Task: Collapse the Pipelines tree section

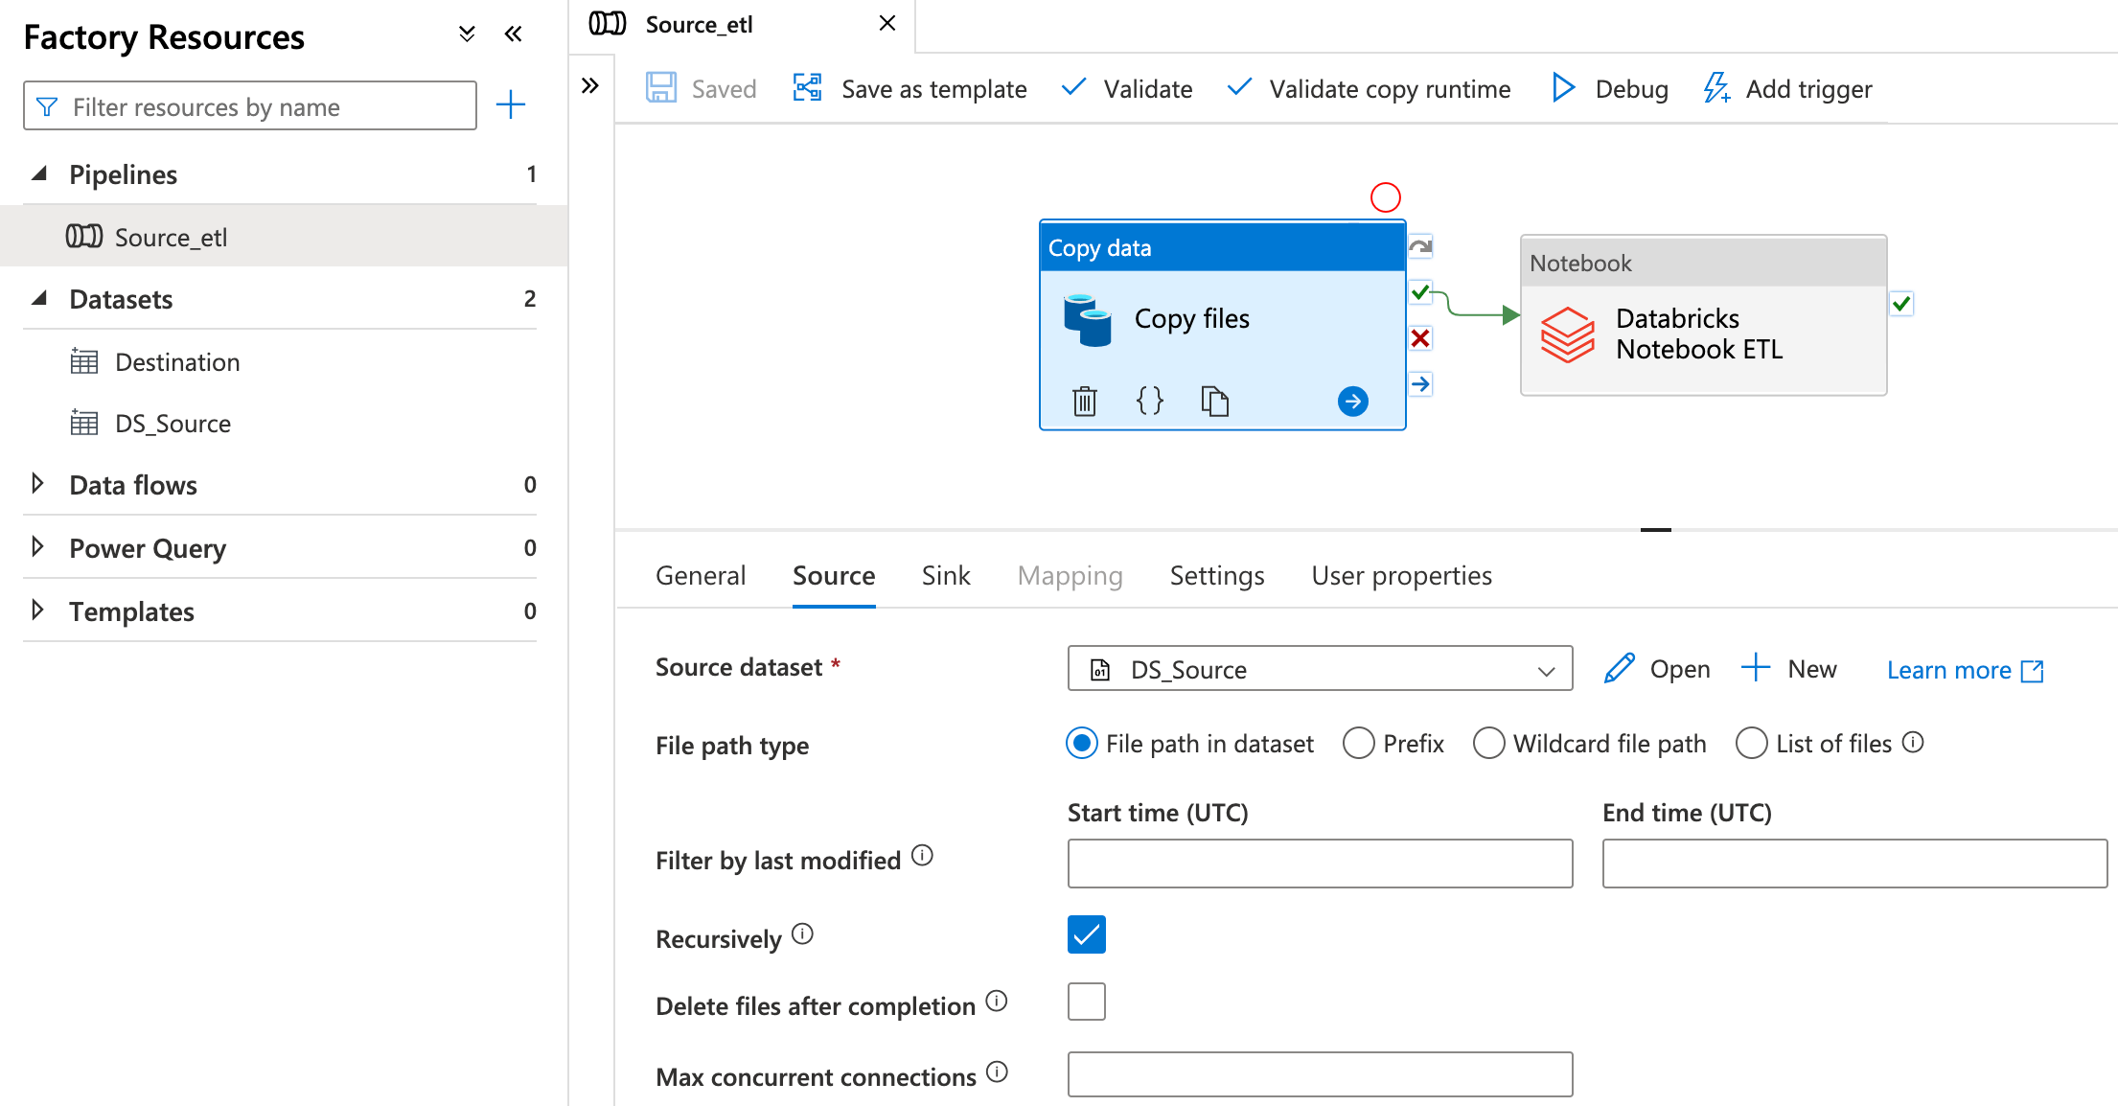Action: (39, 173)
